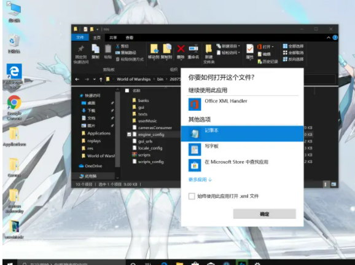Click the red Delete (删除) icon

pyautogui.click(x=181, y=49)
